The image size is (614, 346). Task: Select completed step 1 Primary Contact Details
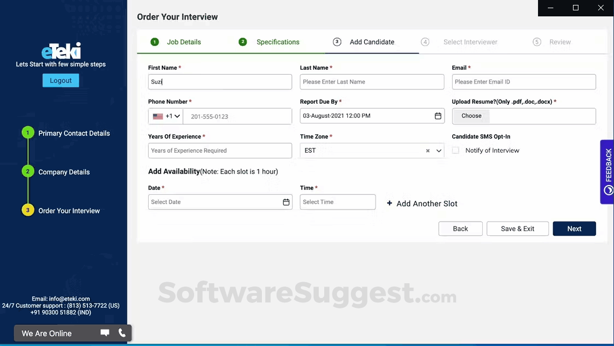click(74, 133)
